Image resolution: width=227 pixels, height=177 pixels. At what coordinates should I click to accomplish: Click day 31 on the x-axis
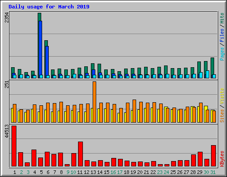pos(213,172)
